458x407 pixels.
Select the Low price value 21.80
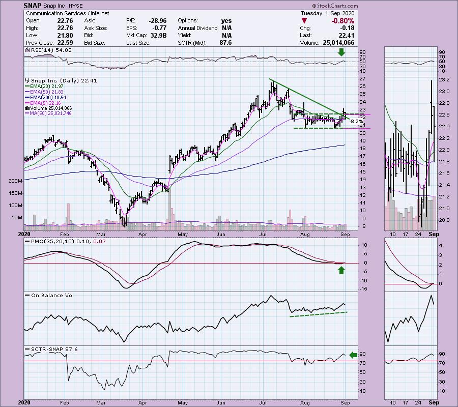point(65,35)
